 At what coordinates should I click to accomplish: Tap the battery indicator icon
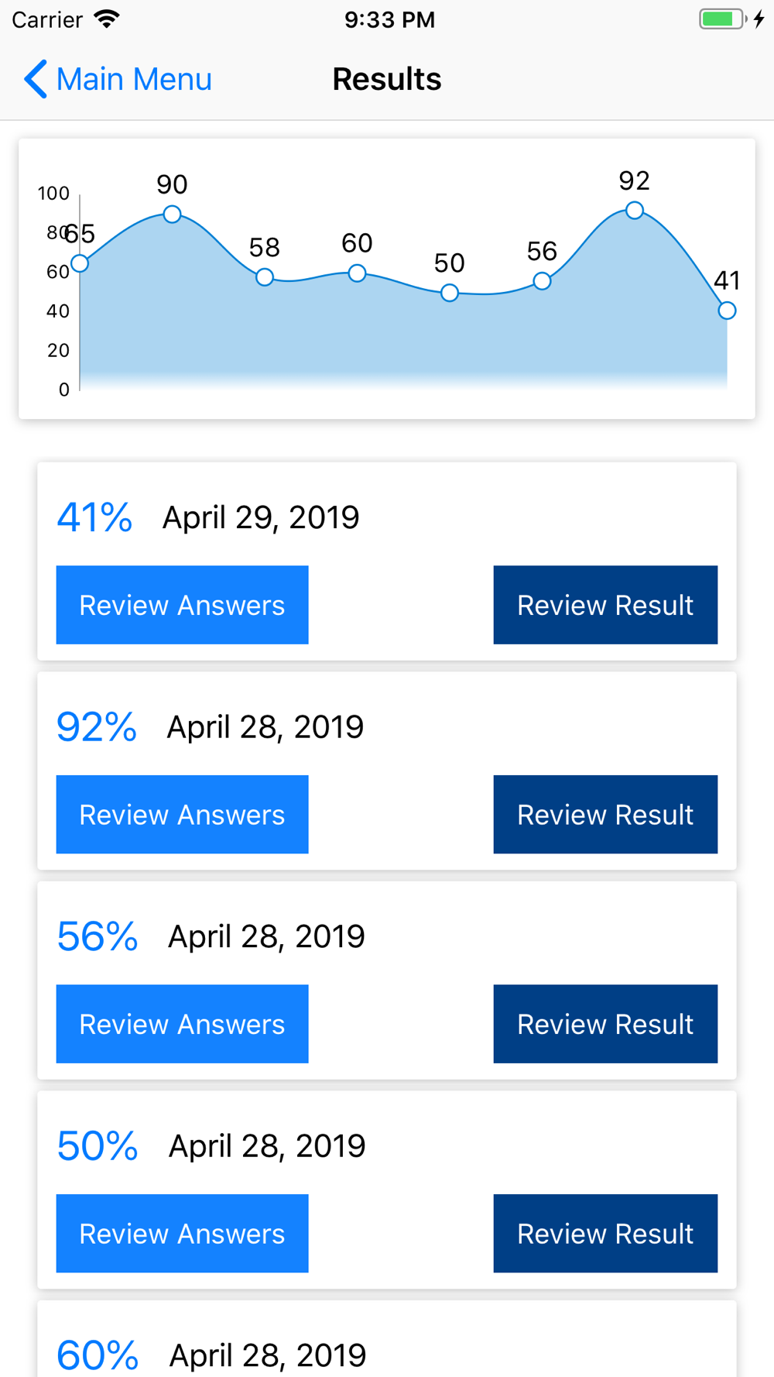(x=724, y=19)
